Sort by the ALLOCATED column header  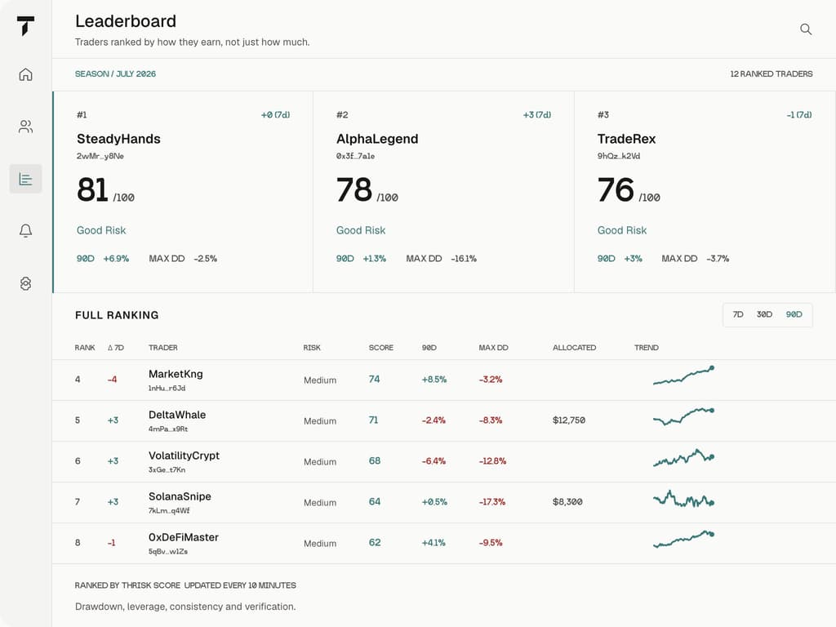coord(574,348)
